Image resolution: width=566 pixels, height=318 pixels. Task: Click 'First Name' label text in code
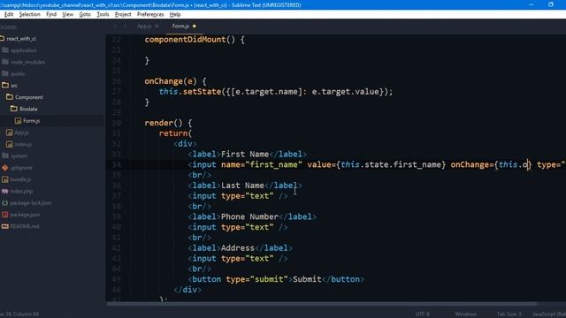(245, 155)
